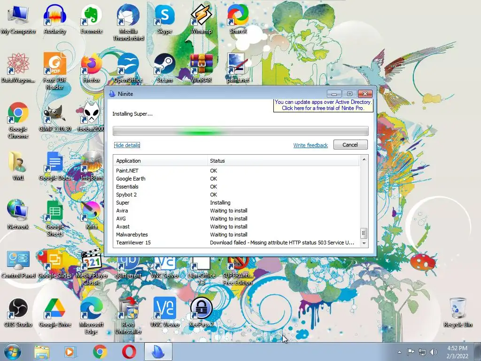The image size is (481, 361).
Task: Select the Malwarebytes row
Action: pyautogui.click(x=237, y=235)
